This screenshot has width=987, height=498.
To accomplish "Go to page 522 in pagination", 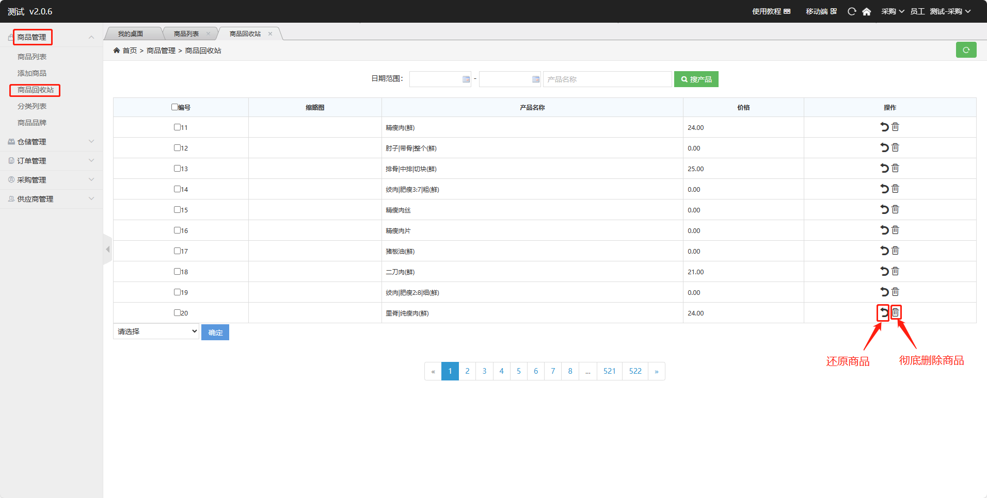I will pyautogui.click(x=635, y=371).
